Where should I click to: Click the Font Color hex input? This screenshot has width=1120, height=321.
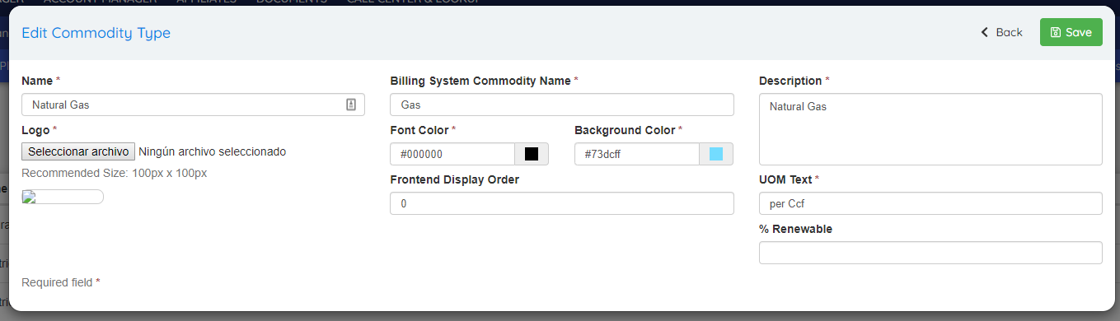coord(452,154)
